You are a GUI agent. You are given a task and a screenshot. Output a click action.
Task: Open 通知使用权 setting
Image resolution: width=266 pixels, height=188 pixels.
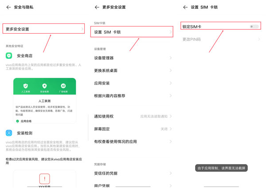pos(132,116)
